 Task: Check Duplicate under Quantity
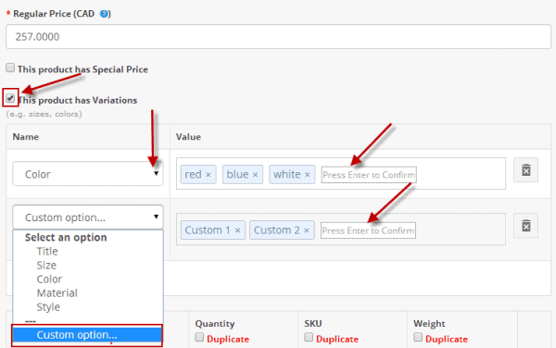coord(199,337)
